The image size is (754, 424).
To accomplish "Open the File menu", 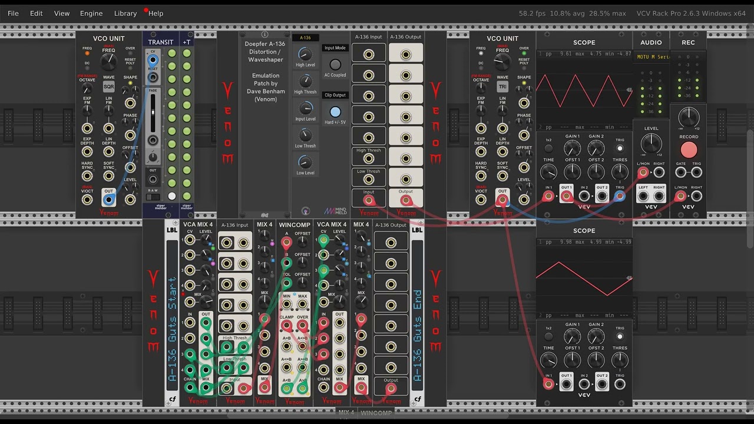I will (13, 13).
